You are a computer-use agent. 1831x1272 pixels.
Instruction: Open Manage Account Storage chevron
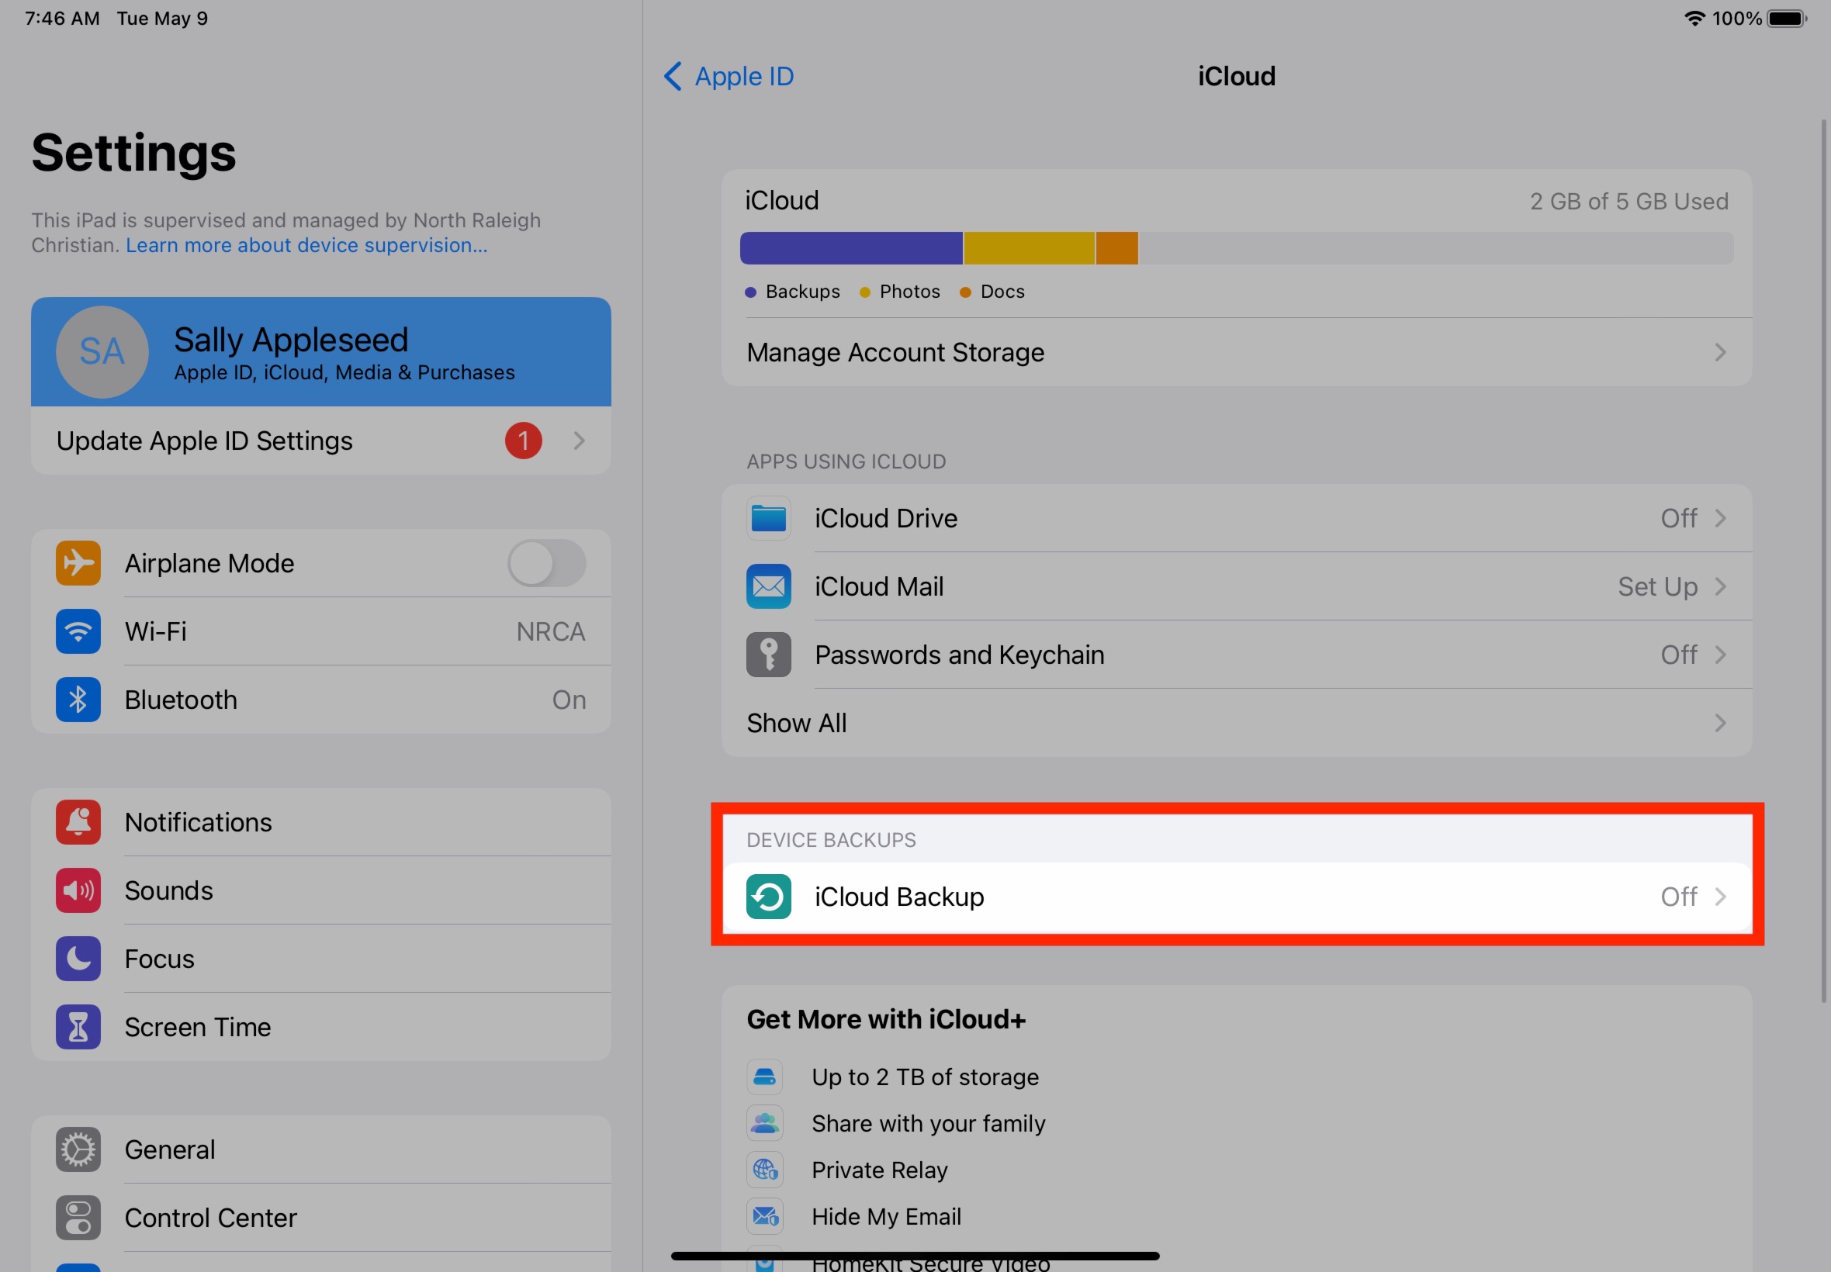pyautogui.click(x=1720, y=352)
